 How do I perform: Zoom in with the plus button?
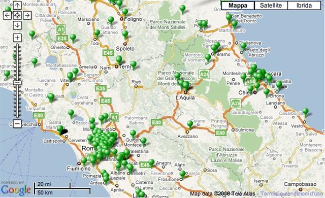[x=17, y=38]
